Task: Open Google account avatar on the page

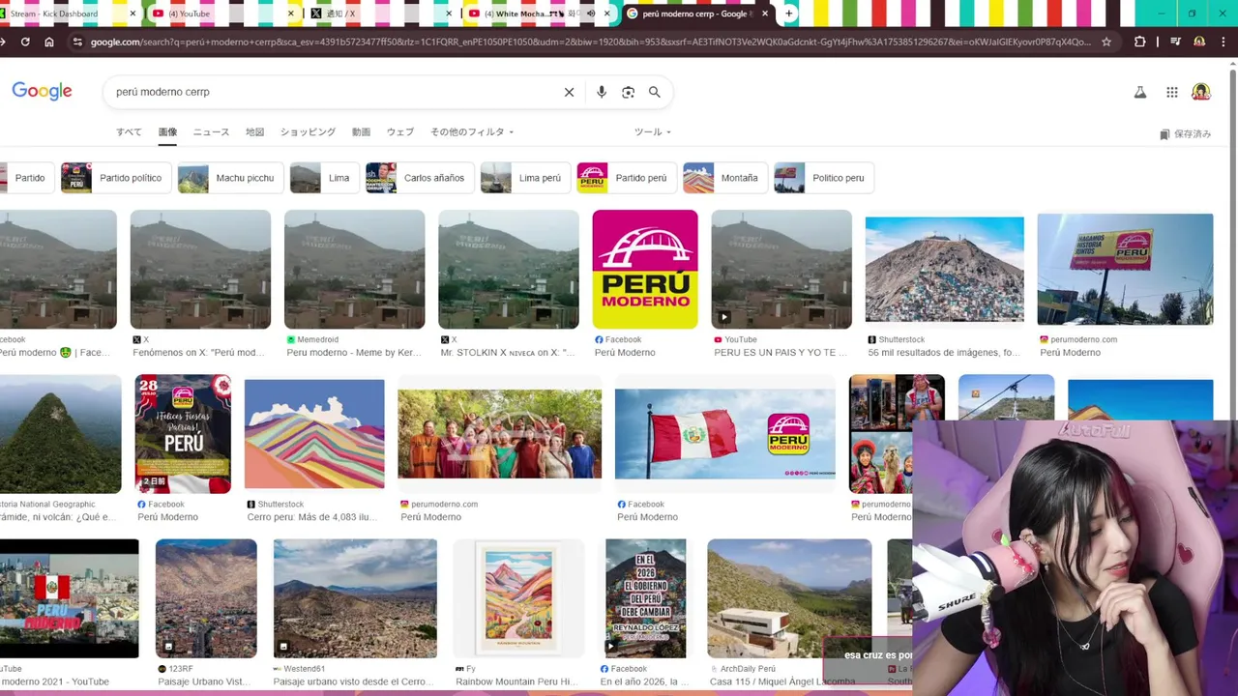Action: (x=1201, y=92)
